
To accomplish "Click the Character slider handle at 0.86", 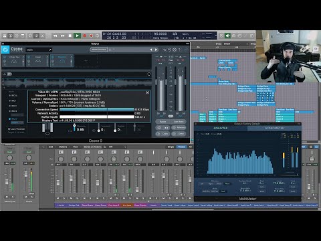I will tap(74, 126).
